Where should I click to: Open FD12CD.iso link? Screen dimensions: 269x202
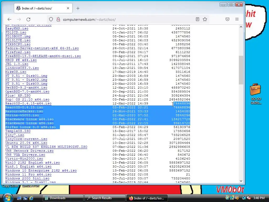(16, 32)
